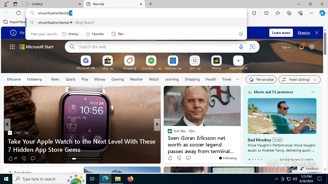Open search filter settings gear
Image resolution: width=328 pixels, height=184 pixels.
(241, 34)
